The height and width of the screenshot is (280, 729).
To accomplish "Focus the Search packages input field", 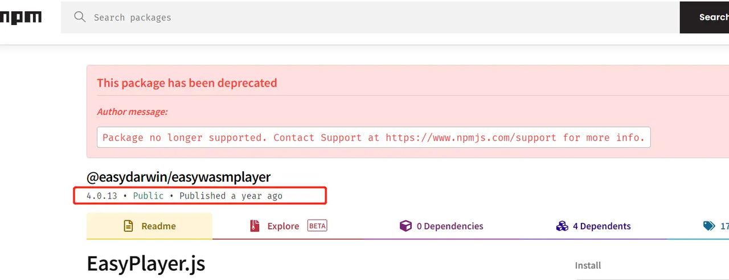I will 370,18.
